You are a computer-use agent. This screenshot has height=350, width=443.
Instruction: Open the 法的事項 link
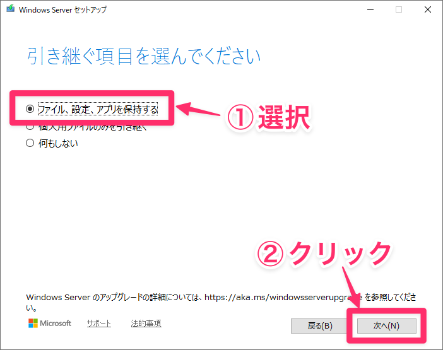(146, 324)
